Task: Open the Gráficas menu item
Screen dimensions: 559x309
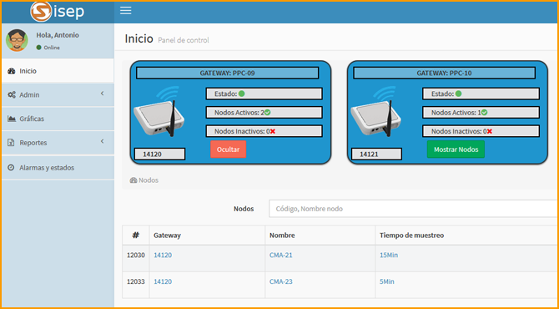Action: pyautogui.click(x=58, y=119)
